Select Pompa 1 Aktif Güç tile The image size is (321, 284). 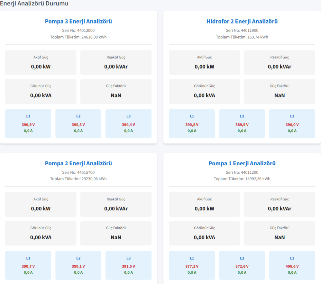pyautogui.click(x=204, y=204)
